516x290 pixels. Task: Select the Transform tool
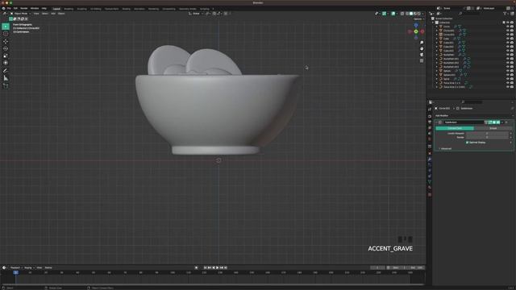tap(6, 63)
